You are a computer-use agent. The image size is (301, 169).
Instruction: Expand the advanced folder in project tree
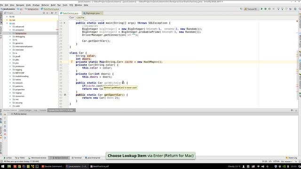(x=10, y=27)
